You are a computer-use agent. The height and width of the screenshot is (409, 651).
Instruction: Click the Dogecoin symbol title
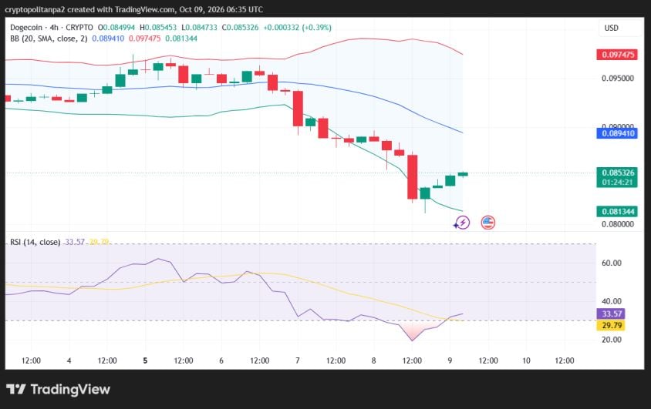[26, 28]
